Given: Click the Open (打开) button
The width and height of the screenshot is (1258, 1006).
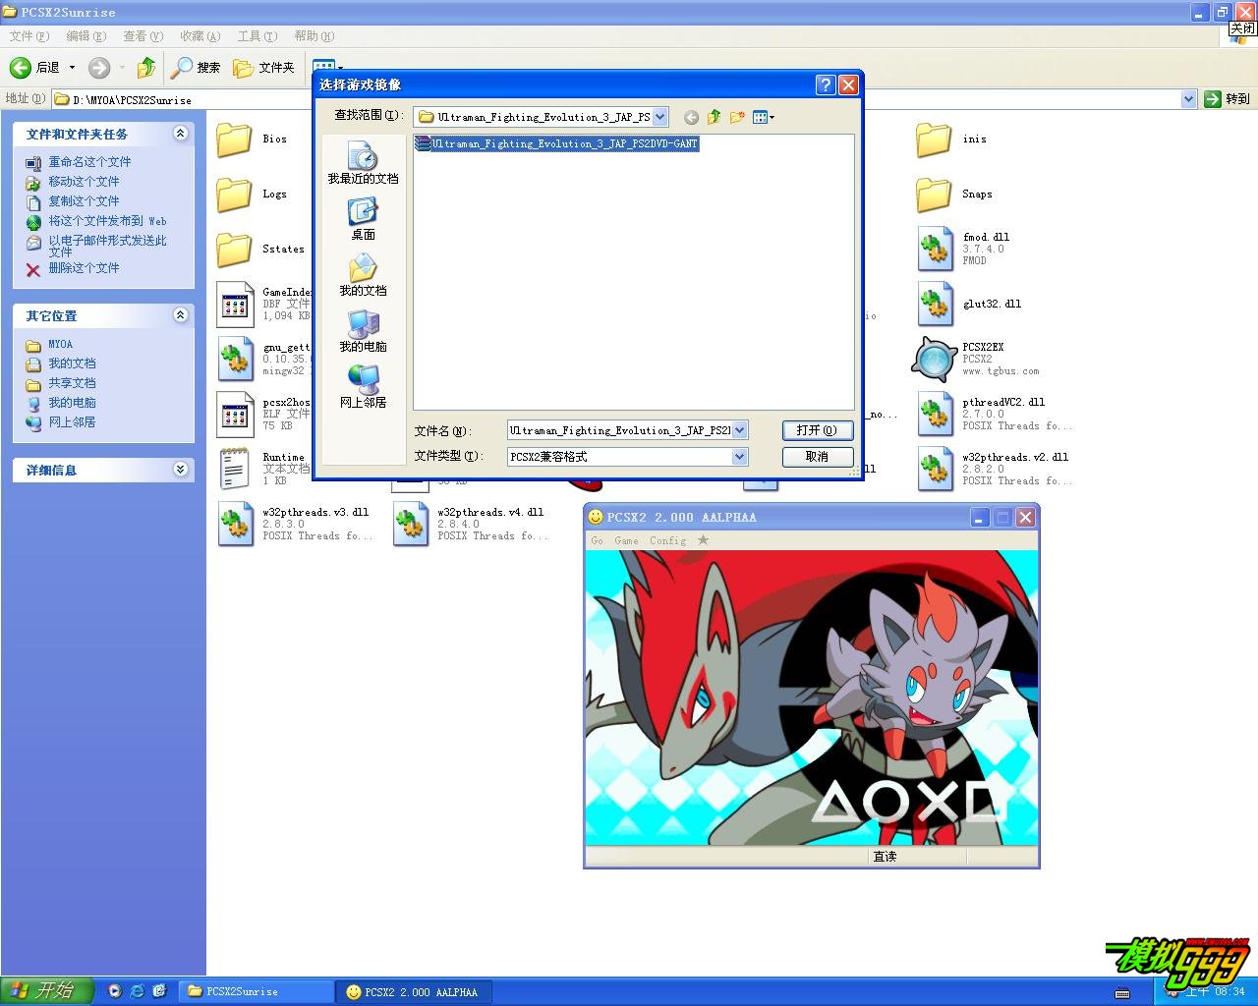Looking at the screenshot, I should click(x=817, y=430).
